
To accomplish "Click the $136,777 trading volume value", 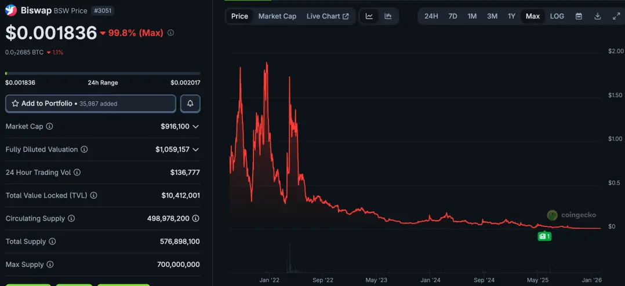I will pos(185,173).
